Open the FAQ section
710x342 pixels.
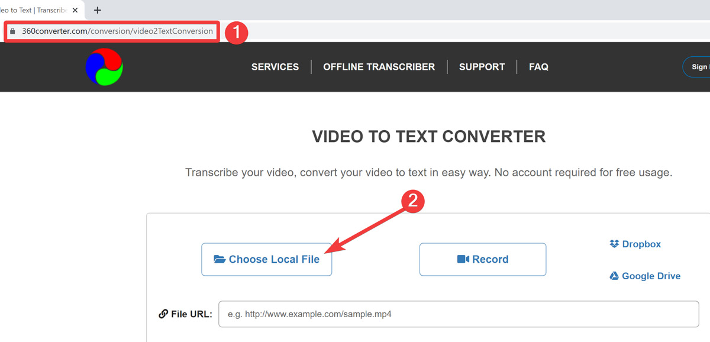tap(538, 67)
